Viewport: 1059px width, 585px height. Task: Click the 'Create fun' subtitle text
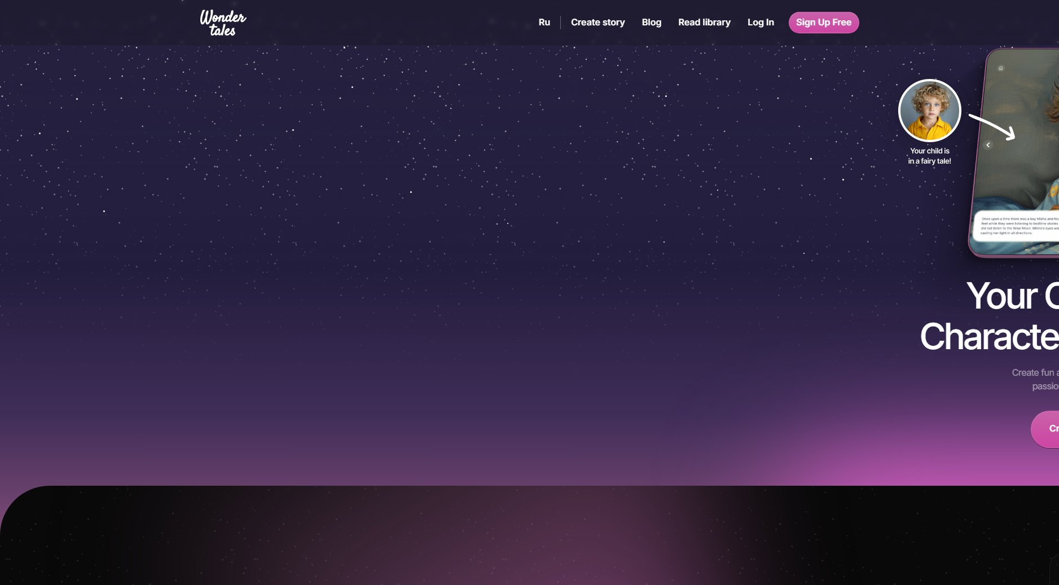click(x=1034, y=373)
